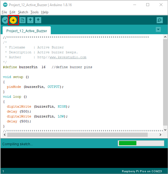This screenshot has width=168, height=174.
Task: Open the Serial Monitor magnifier icon
Action: (160, 20)
